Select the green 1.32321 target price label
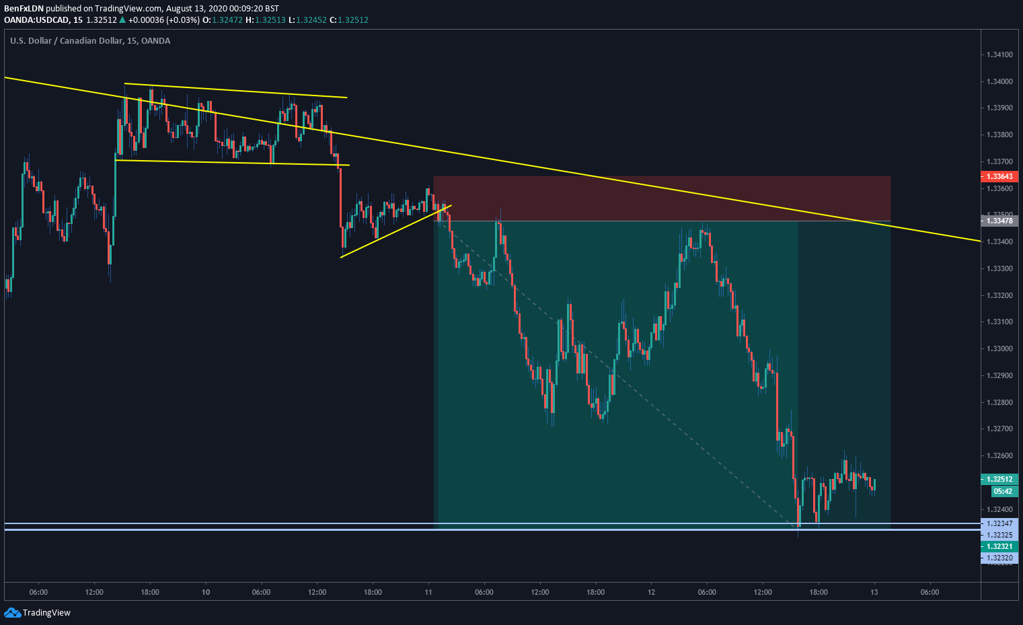The width and height of the screenshot is (1023, 625). pyautogui.click(x=1000, y=546)
